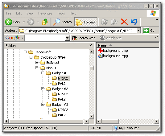165x136 pixels.
Task: Click the Search Site button
Action: pyautogui.click(x=111, y=38)
